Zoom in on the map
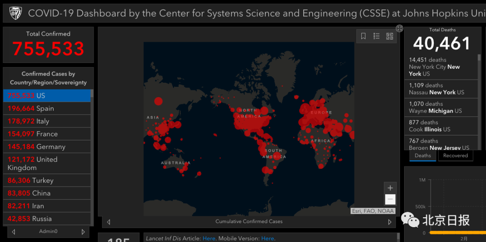 point(390,188)
